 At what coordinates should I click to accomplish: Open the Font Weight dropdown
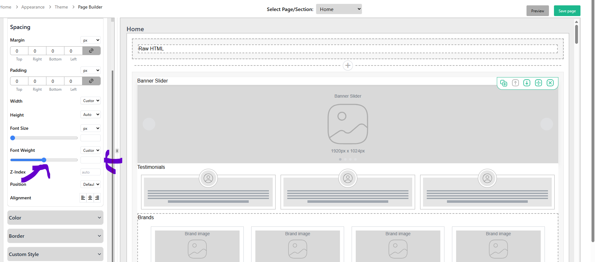click(x=91, y=150)
